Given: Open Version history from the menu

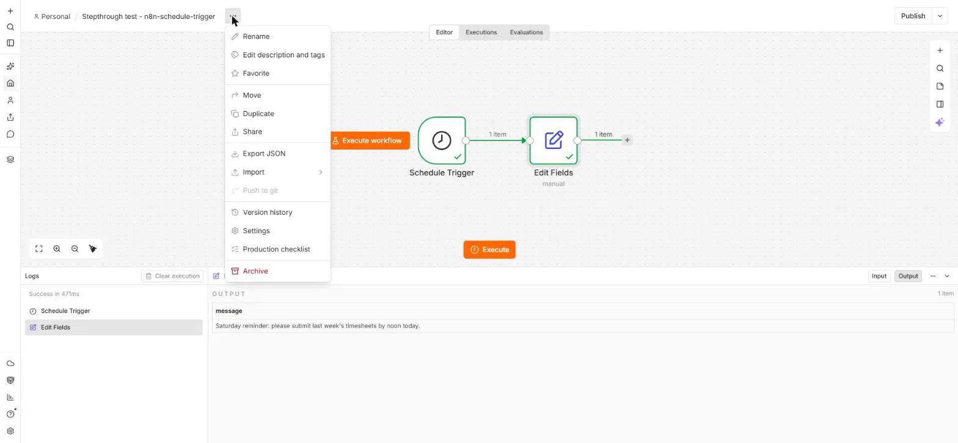Looking at the screenshot, I should [278, 212].
